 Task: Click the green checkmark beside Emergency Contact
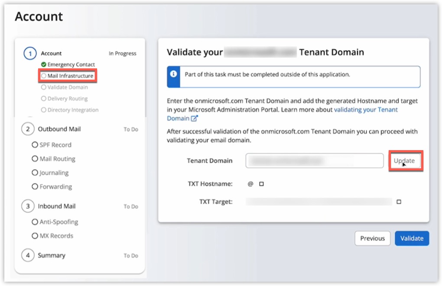point(43,64)
